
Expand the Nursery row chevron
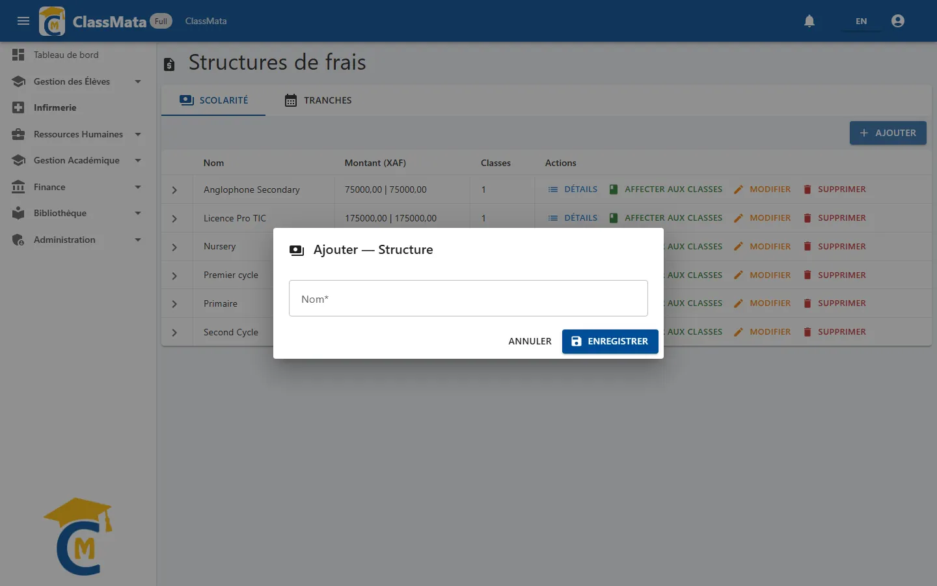coord(174,247)
